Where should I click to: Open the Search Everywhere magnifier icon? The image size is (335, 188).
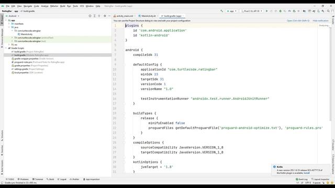tap(328, 11)
